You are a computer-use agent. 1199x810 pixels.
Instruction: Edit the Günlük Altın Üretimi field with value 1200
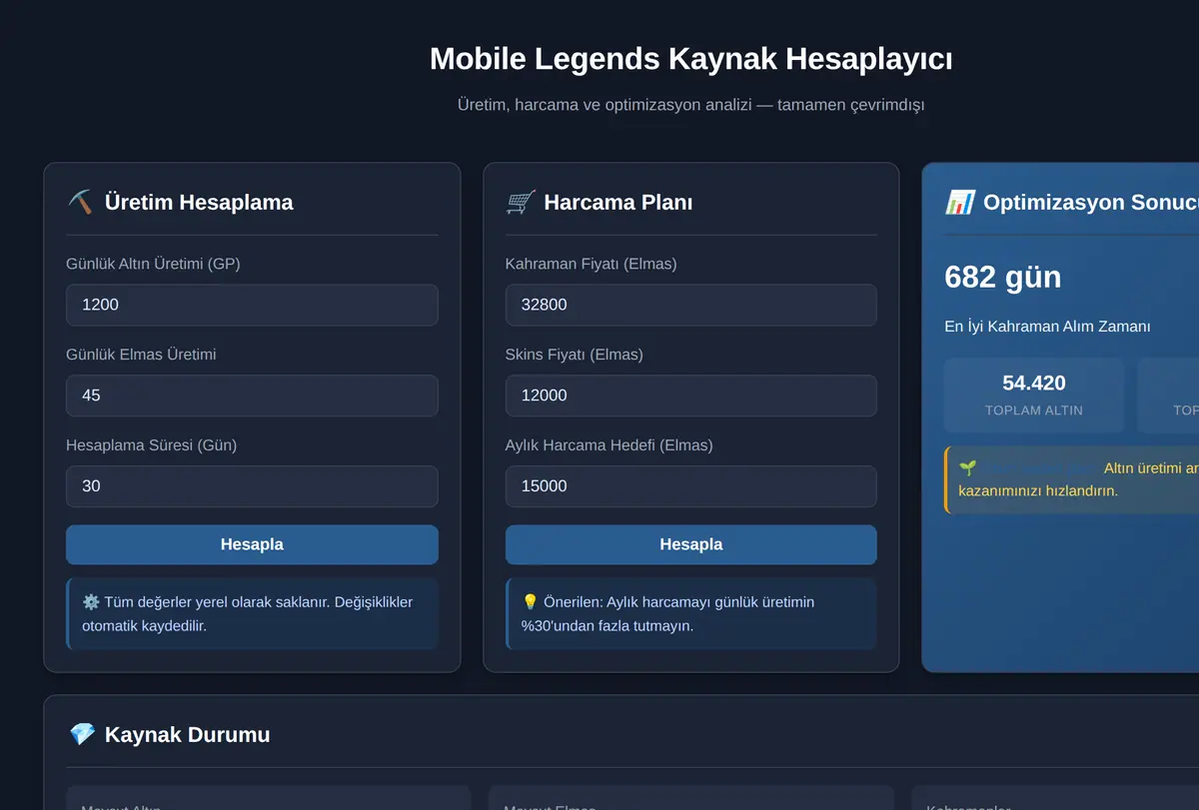pyautogui.click(x=252, y=305)
